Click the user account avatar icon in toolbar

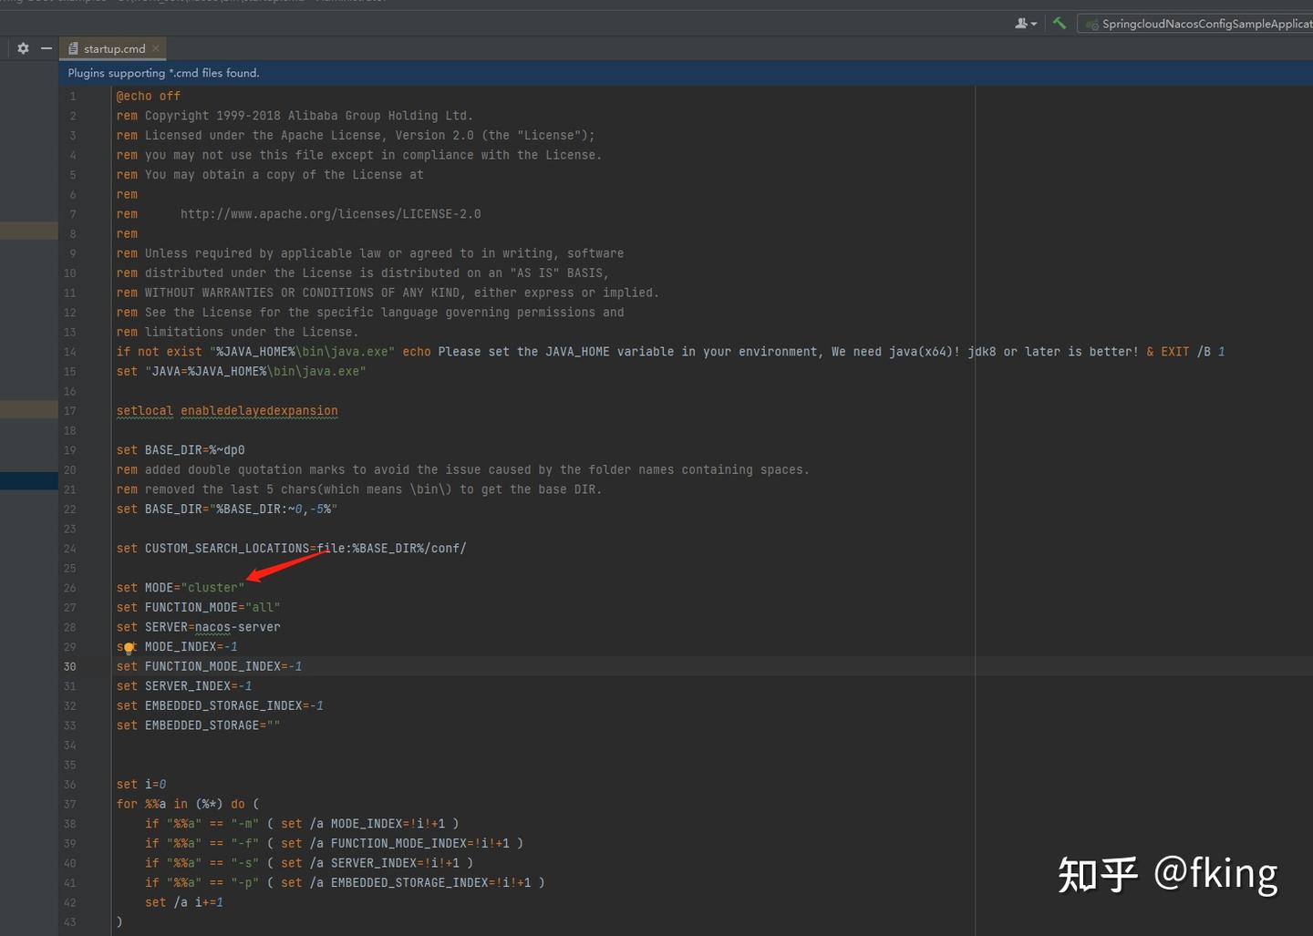1021,23
